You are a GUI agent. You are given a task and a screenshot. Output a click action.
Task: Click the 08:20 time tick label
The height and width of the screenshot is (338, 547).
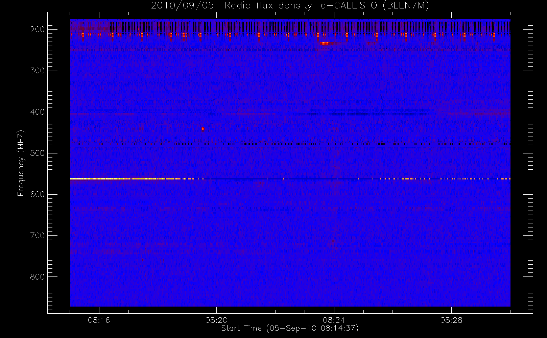coord(216,320)
